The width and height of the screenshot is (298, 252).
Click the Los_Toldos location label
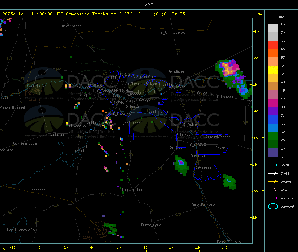click(132, 190)
